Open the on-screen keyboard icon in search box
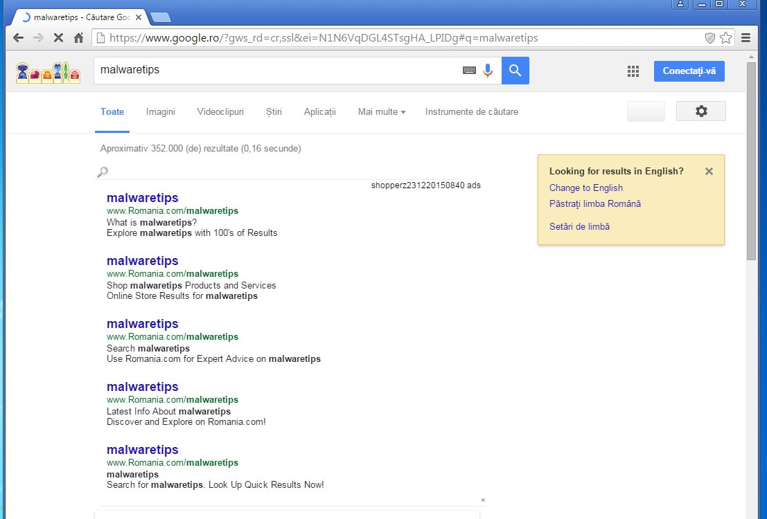 [469, 71]
